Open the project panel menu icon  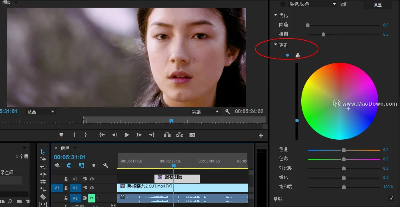pos(25,148)
